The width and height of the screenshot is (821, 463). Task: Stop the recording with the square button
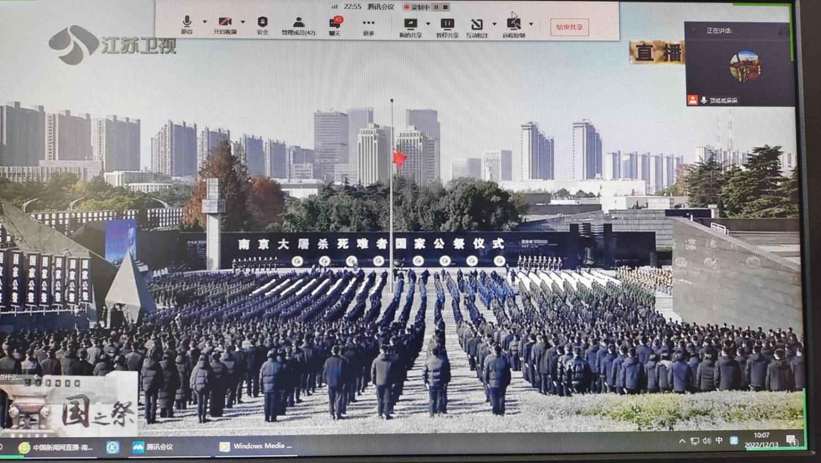pyautogui.click(x=445, y=7)
